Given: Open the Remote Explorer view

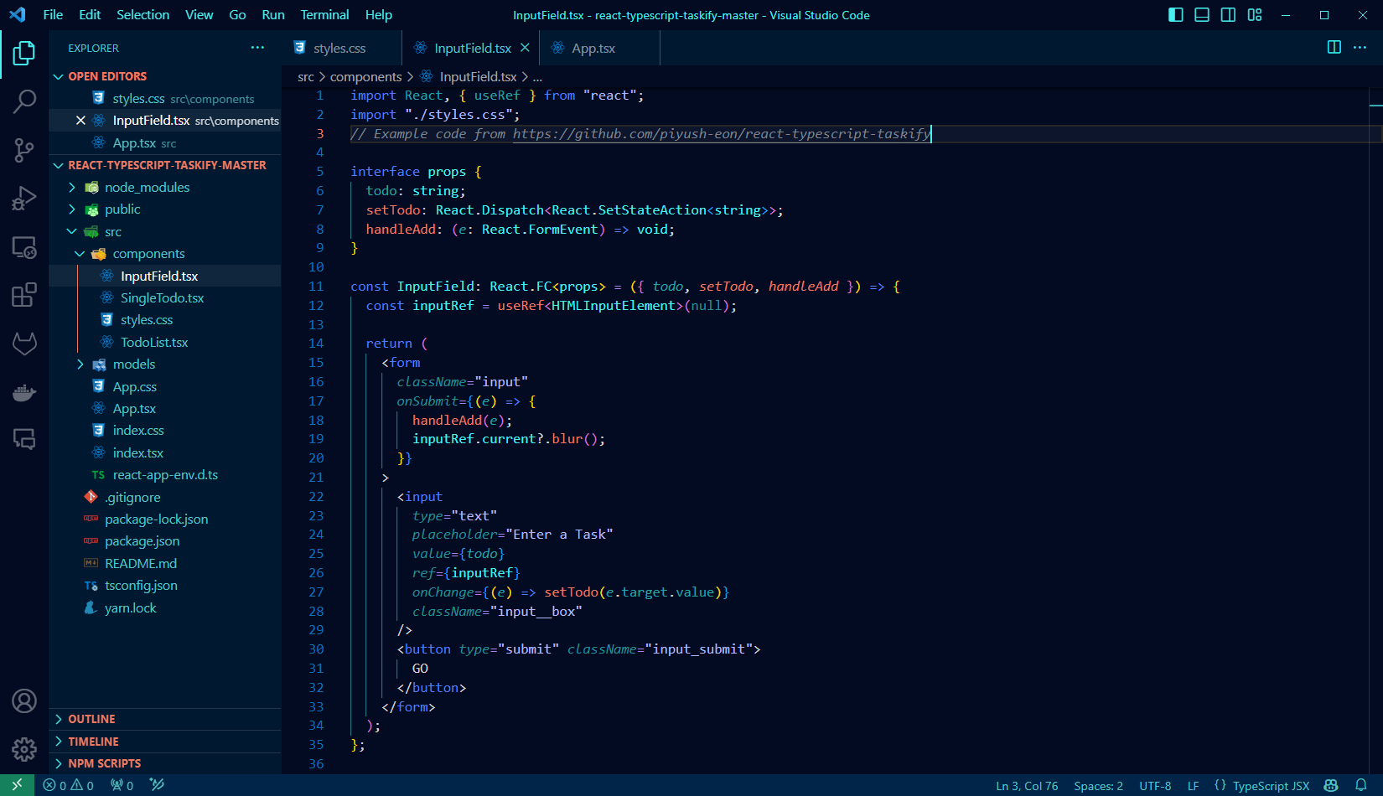Looking at the screenshot, I should click(x=24, y=247).
